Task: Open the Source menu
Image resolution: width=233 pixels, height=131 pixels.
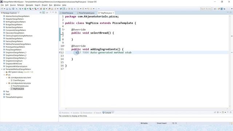Action: (x=13, y=5)
